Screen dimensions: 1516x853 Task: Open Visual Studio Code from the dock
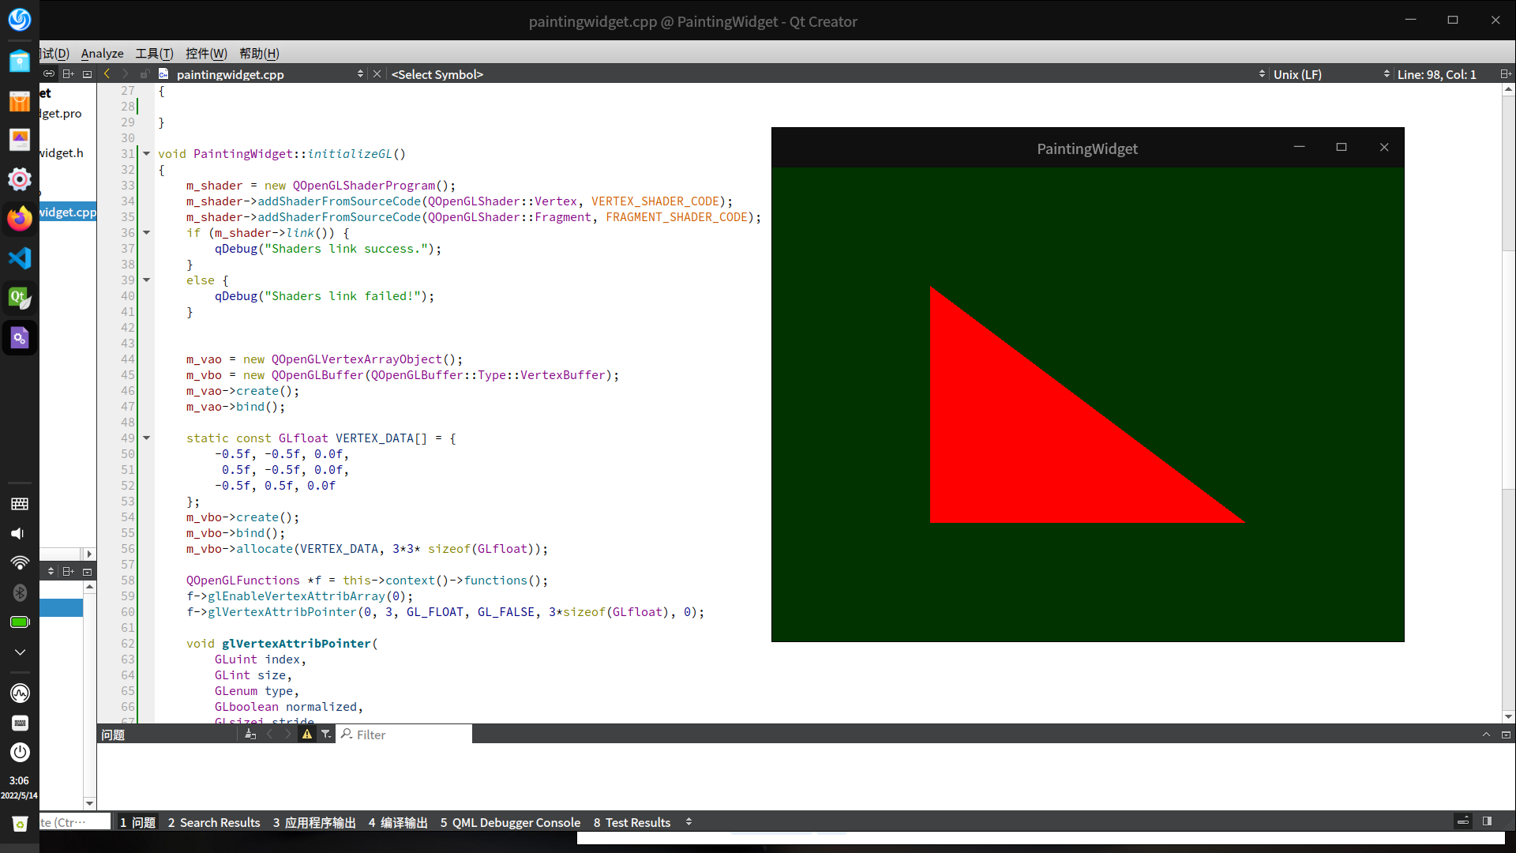pyautogui.click(x=19, y=258)
